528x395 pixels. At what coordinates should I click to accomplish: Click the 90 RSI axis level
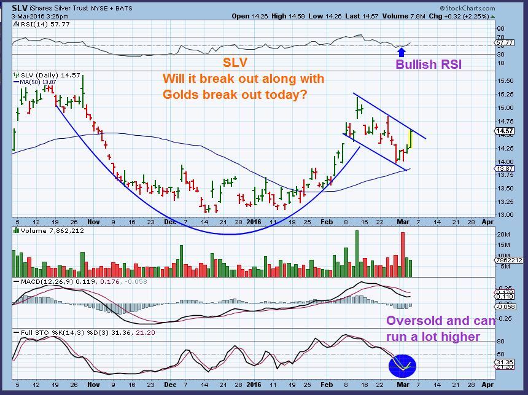[x=500, y=29]
